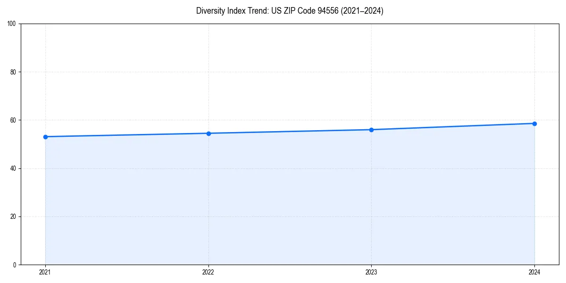
Task: Click the x-axis label 2024
Action: point(534,272)
